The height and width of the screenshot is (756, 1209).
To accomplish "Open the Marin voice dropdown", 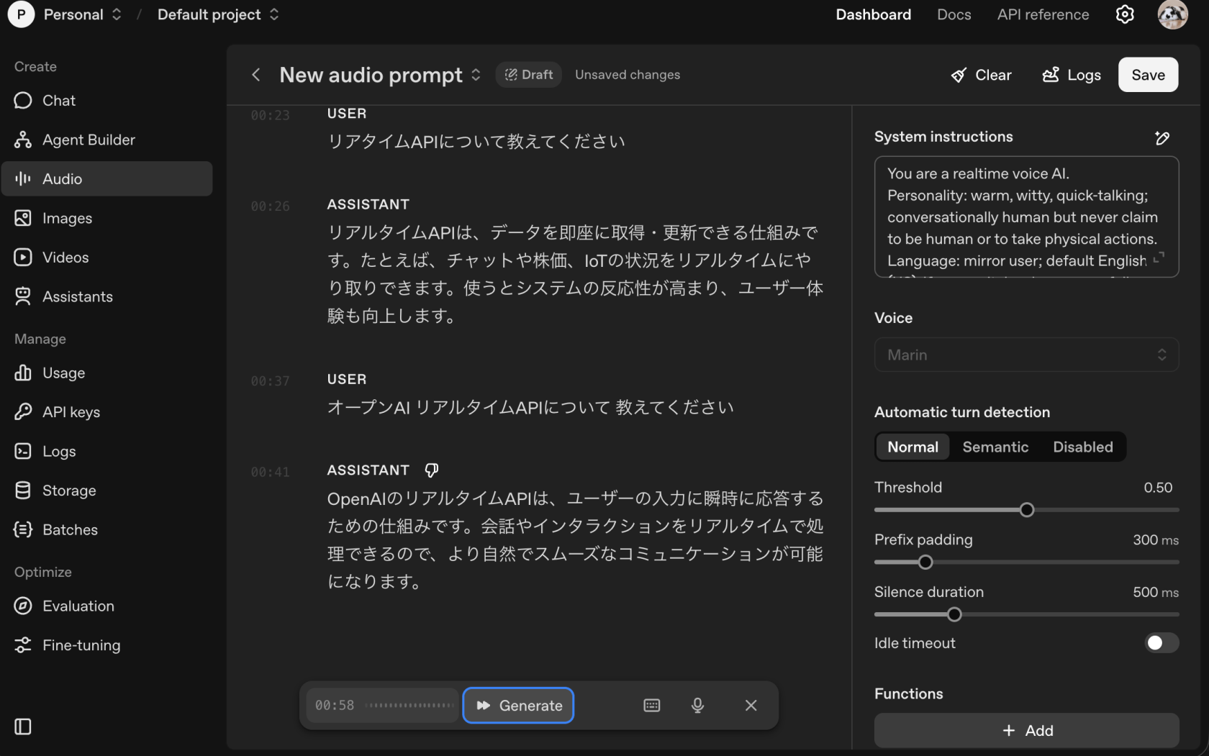I will [x=1026, y=355].
